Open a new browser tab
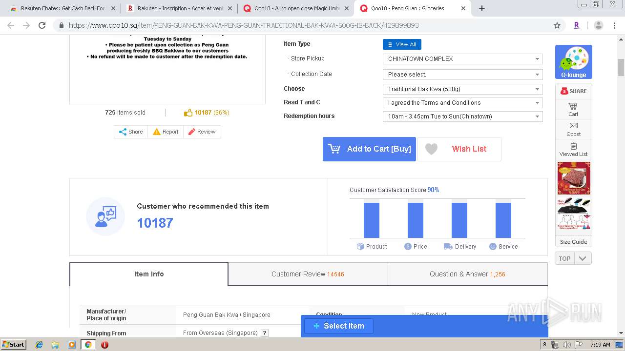The height and width of the screenshot is (351, 625). coord(482,8)
